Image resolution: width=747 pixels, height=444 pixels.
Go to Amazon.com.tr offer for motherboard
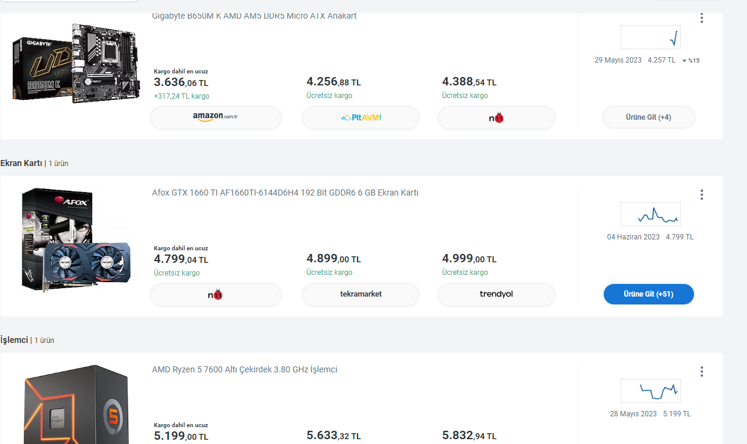click(215, 117)
